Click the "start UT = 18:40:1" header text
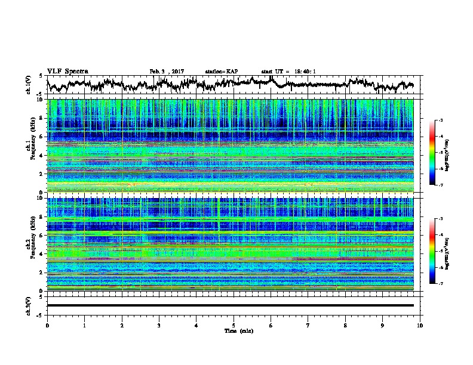This screenshot has height=365, width=473. pos(288,72)
